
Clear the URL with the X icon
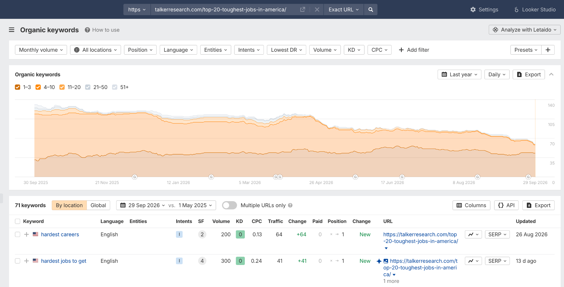tap(317, 10)
